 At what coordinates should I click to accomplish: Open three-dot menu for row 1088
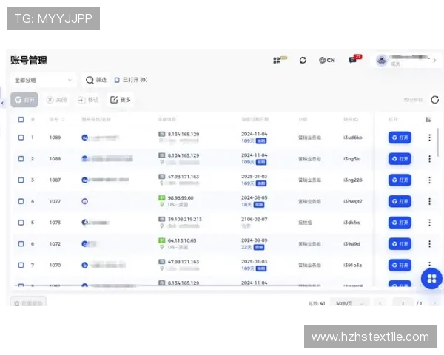coord(429,159)
